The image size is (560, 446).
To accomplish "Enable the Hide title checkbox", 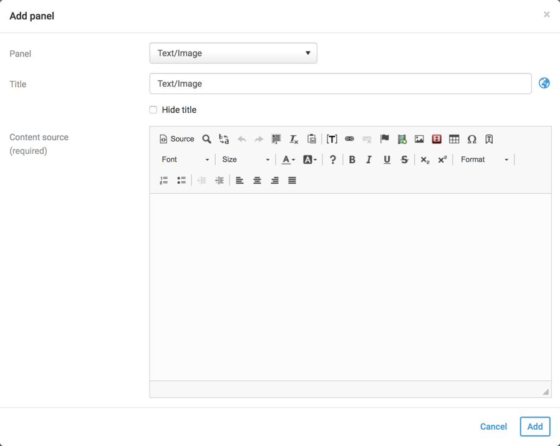I will click(x=153, y=110).
